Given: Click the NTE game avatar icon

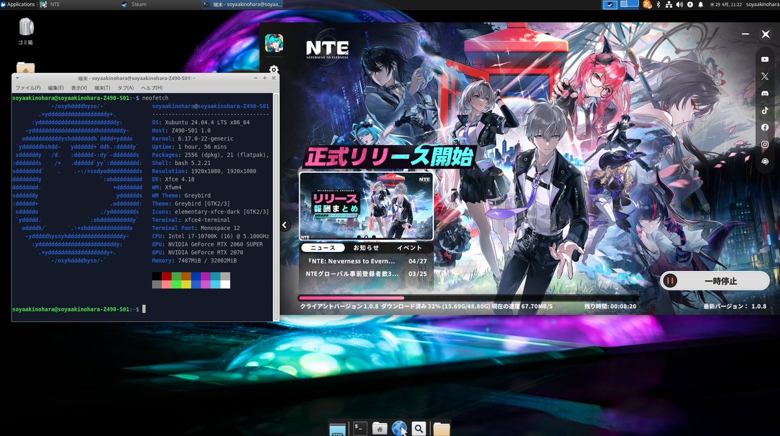Looking at the screenshot, I should click(274, 43).
